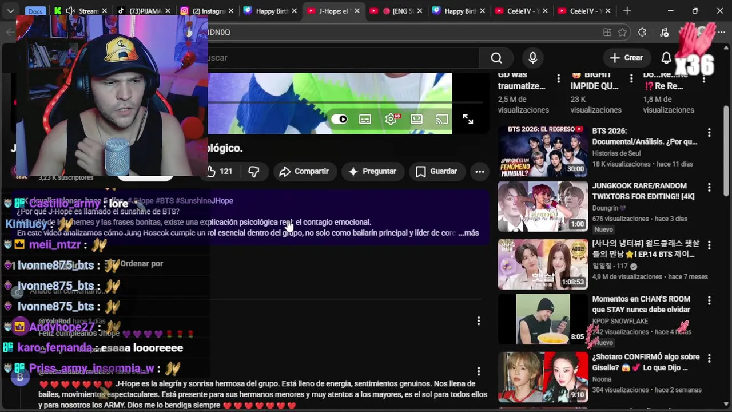Turn on subtitles in the video player
The height and width of the screenshot is (412, 732).
tap(365, 119)
